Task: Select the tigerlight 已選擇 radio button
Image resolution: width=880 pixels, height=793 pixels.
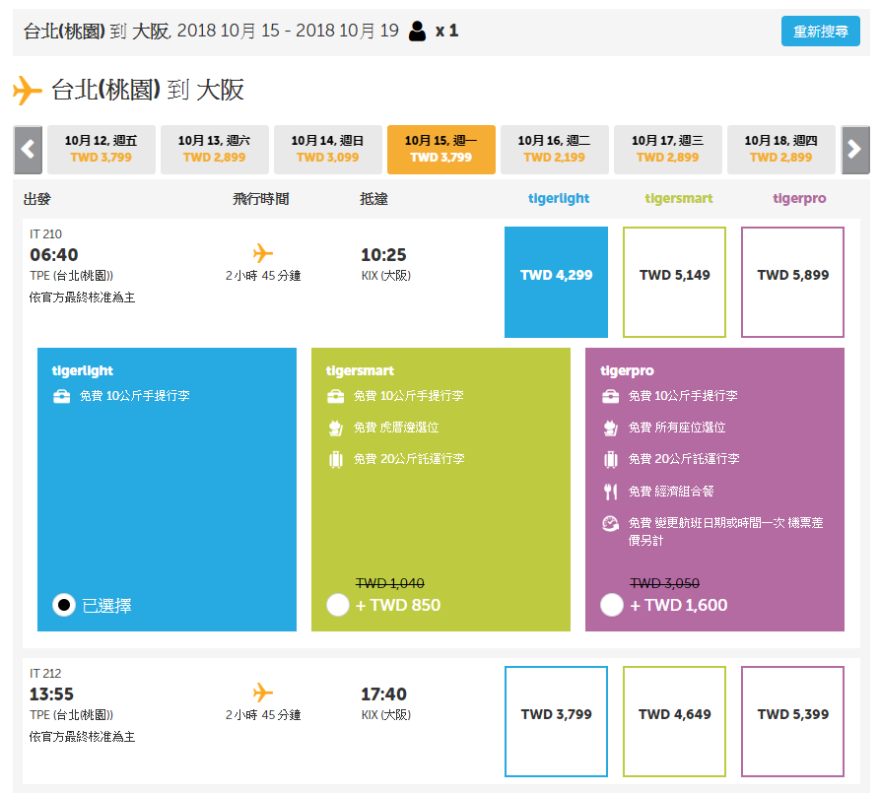Action: pos(64,605)
